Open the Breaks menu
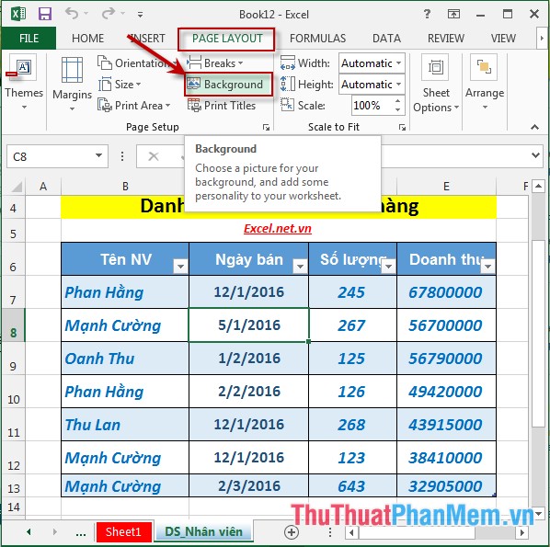 (x=214, y=63)
